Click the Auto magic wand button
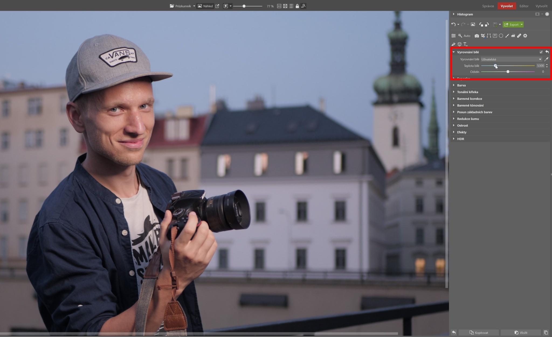The width and height of the screenshot is (552, 337). click(464, 36)
